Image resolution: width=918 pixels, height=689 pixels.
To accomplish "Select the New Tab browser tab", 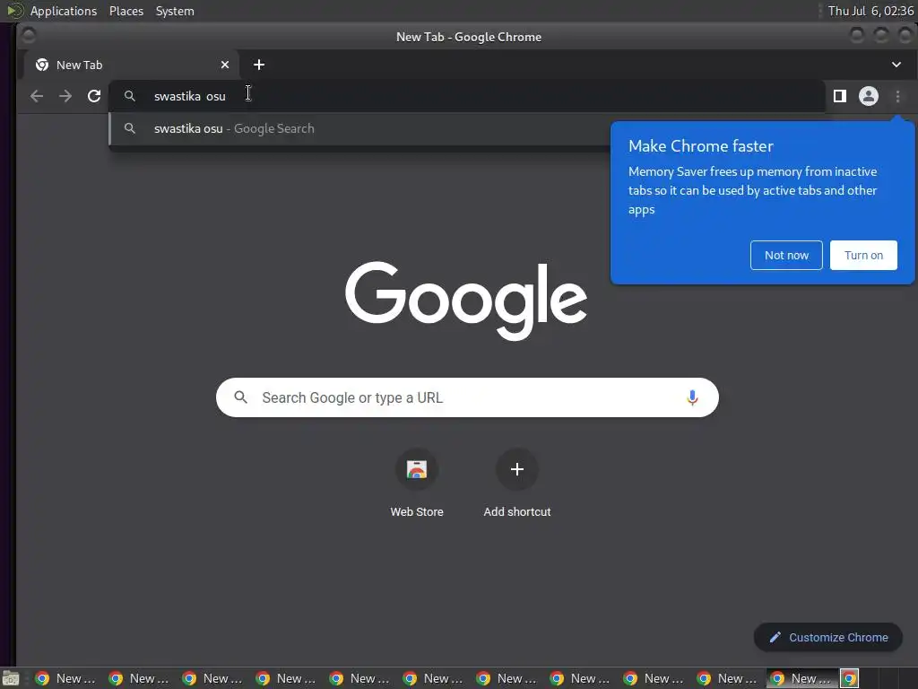I will pyautogui.click(x=132, y=65).
